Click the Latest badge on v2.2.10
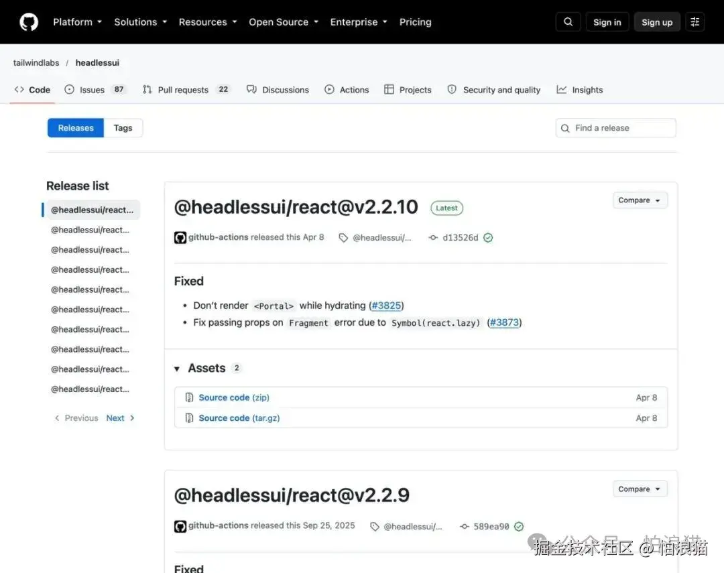The image size is (724, 573). (x=446, y=208)
